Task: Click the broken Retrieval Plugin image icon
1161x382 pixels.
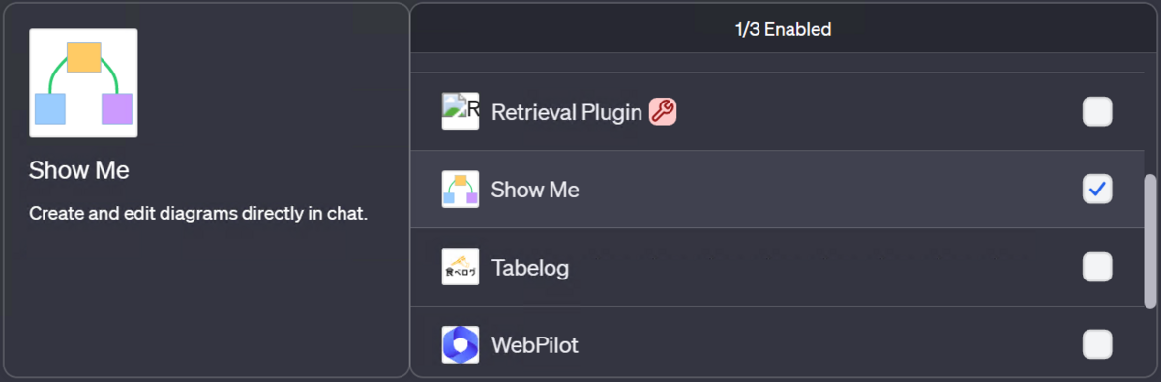Action: (x=461, y=111)
